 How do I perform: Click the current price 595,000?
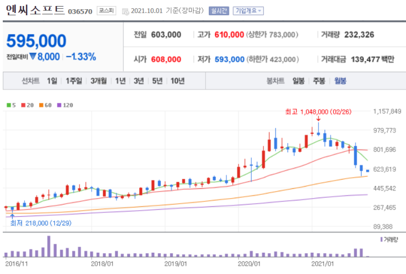pos(36,41)
